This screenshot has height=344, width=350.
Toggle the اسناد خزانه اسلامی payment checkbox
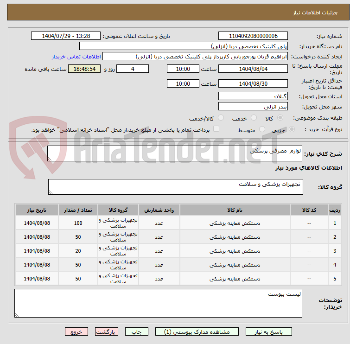coord(216,129)
